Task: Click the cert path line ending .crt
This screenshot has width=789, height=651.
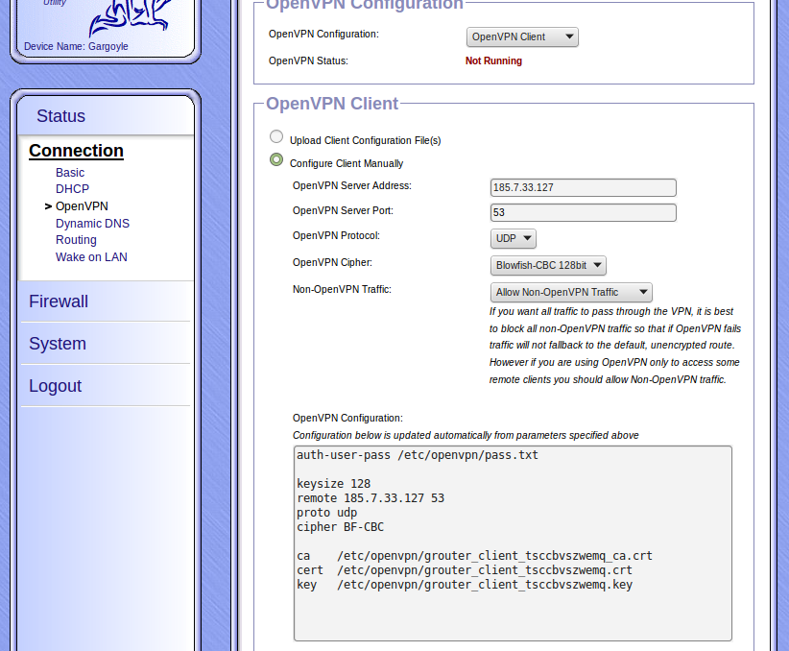Action: pyautogui.click(x=465, y=570)
